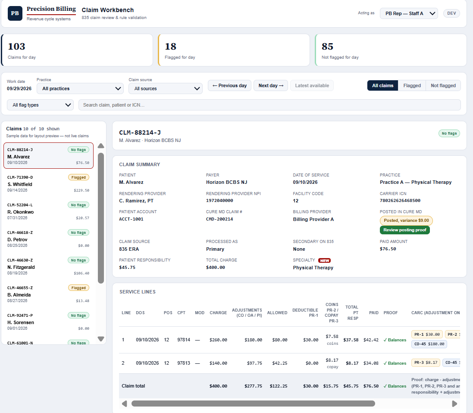
Task: Select the Flagged filter tab
Action: click(412, 85)
